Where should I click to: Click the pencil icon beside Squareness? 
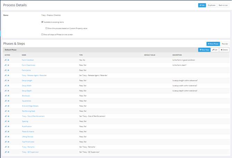pos(6,101)
